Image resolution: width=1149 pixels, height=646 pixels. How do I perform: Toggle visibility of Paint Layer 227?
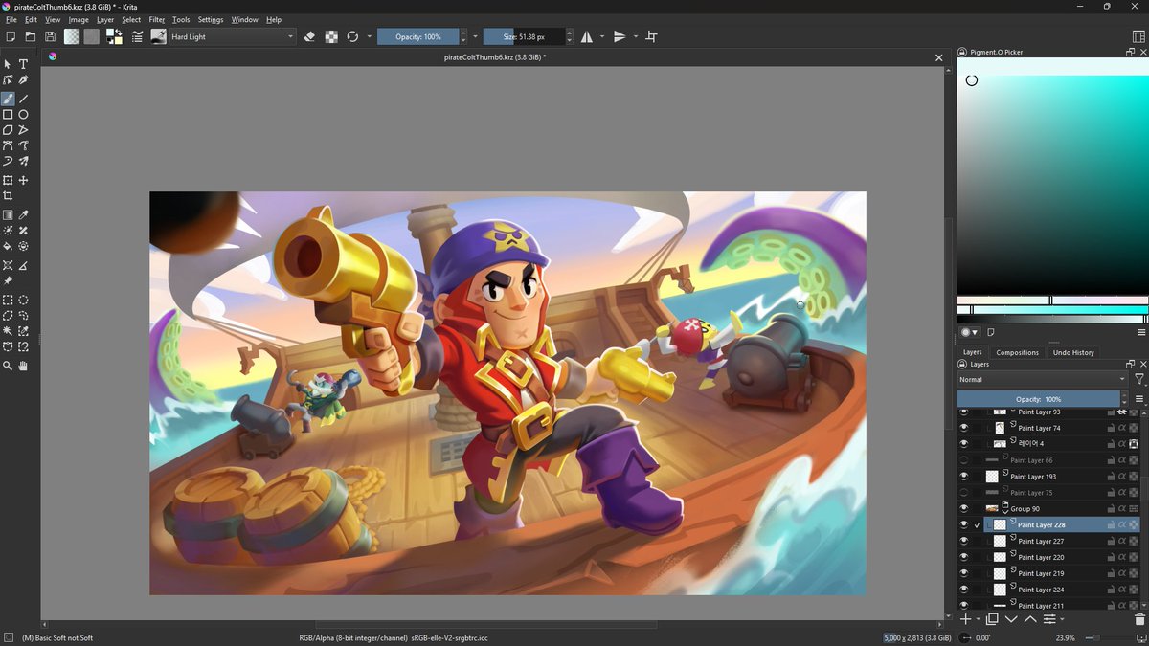pyautogui.click(x=964, y=542)
